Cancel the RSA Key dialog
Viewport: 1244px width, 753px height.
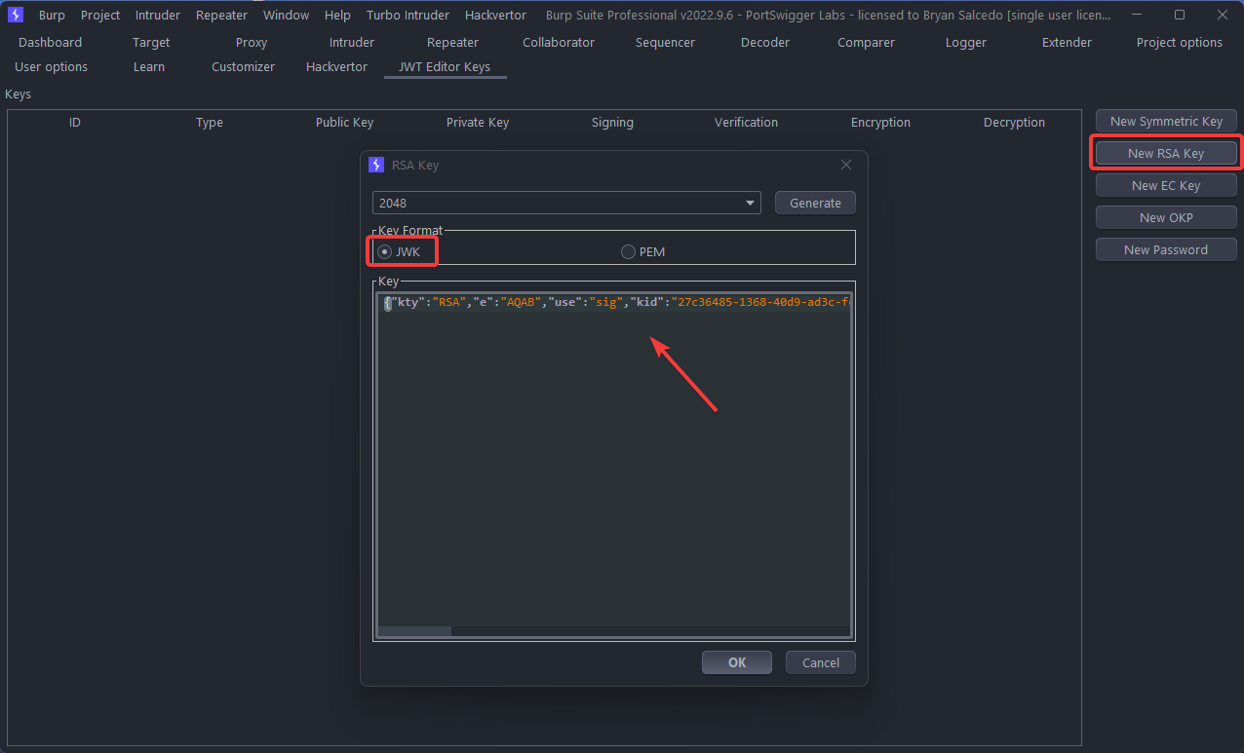click(x=820, y=662)
